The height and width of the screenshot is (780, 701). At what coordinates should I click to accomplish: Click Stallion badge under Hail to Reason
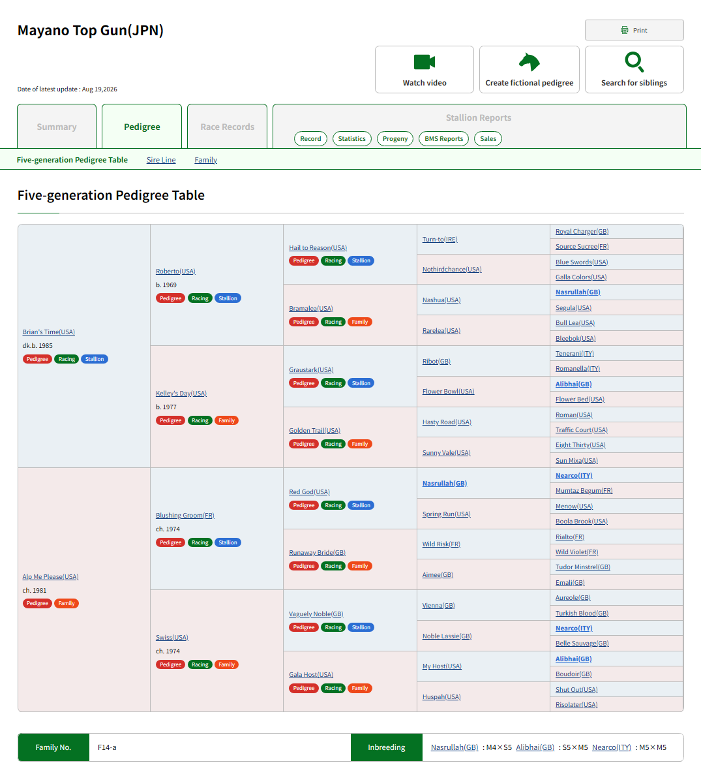(x=361, y=260)
